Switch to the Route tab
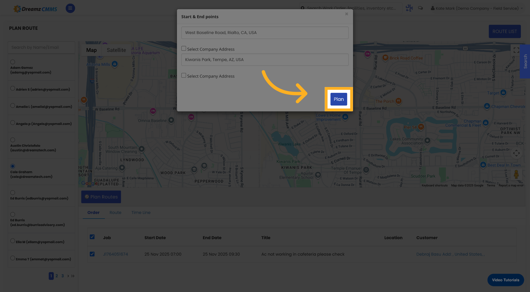This screenshot has width=530, height=292. point(115,212)
